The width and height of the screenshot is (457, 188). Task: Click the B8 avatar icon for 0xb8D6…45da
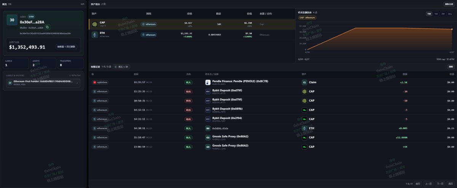208,128
